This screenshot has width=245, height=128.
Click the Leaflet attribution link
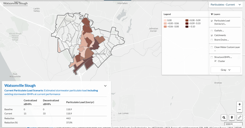tap(33, 127)
